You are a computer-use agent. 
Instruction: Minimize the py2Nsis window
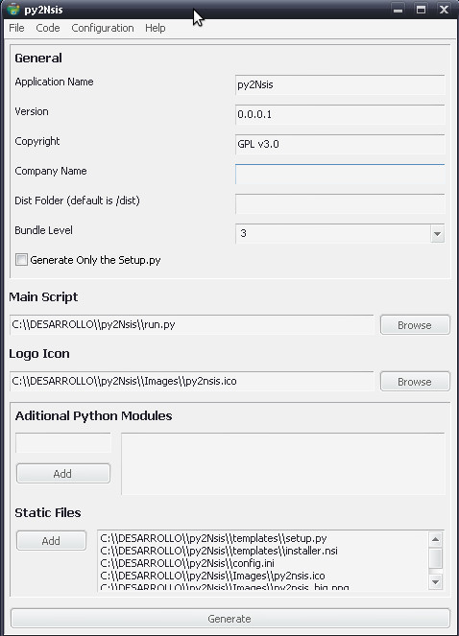click(399, 10)
